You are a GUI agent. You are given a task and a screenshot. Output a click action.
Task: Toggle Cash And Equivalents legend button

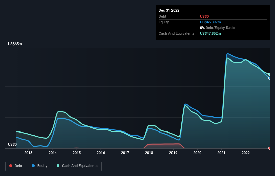[x=77, y=166]
